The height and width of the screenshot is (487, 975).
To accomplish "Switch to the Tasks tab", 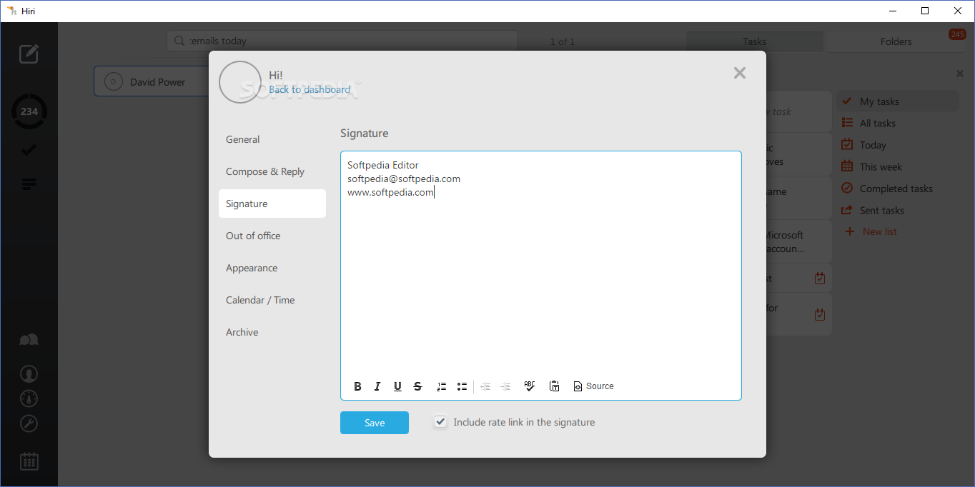I will pyautogui.click(x=755, y=41).
